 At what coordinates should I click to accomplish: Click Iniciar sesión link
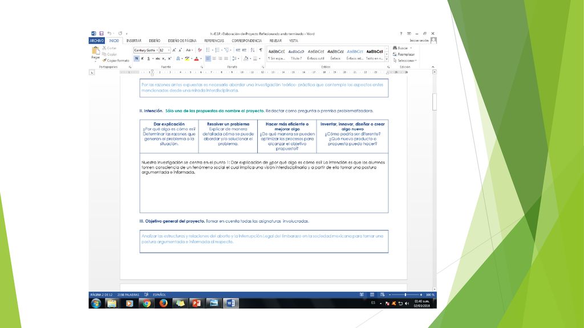pos(419,40)
